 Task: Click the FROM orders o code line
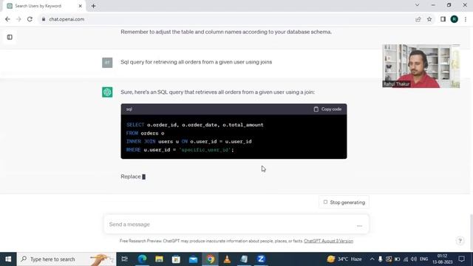click(x=145, y=133)
